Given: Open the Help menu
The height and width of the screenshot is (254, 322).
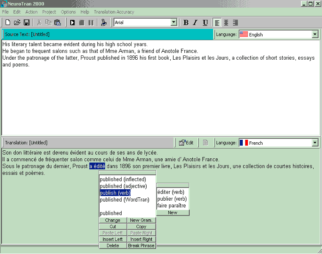Looking at the screenshot, I should (x=85, y=12).
